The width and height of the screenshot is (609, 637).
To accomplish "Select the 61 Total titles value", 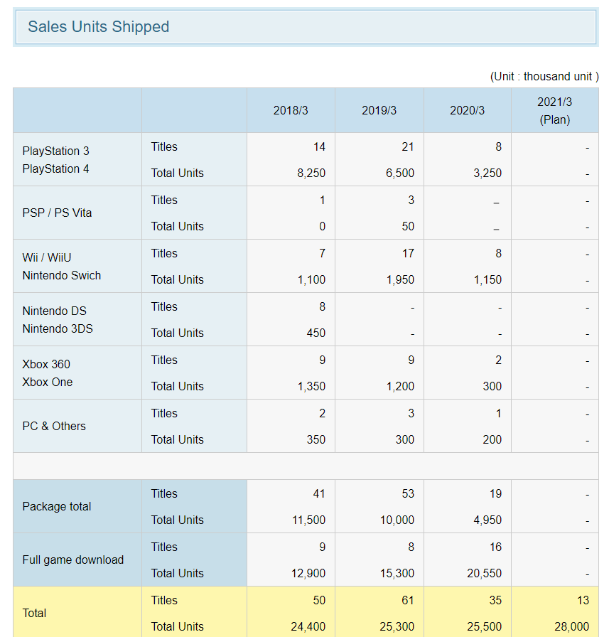I will [408, 600].
